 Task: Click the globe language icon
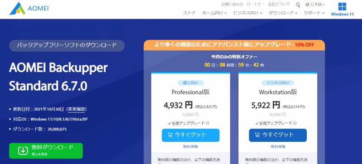point(307,5)
